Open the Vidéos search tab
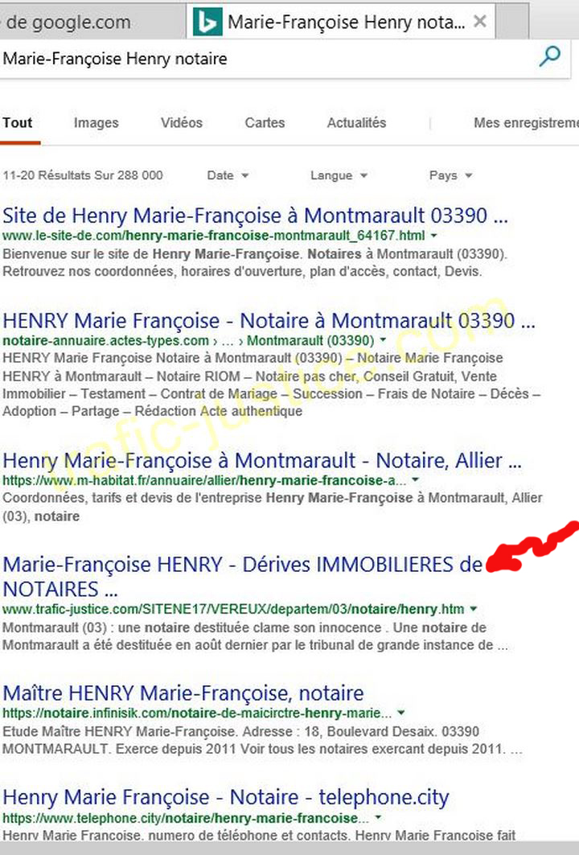The width and height of the screenshot is (579, 855). pyautogui.click(x=181, y=123)
